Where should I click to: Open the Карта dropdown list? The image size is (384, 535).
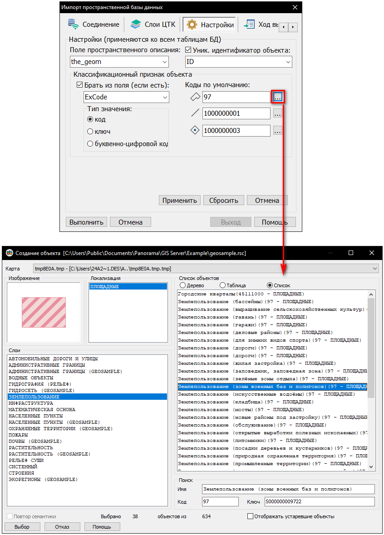(x=374, y=269)
